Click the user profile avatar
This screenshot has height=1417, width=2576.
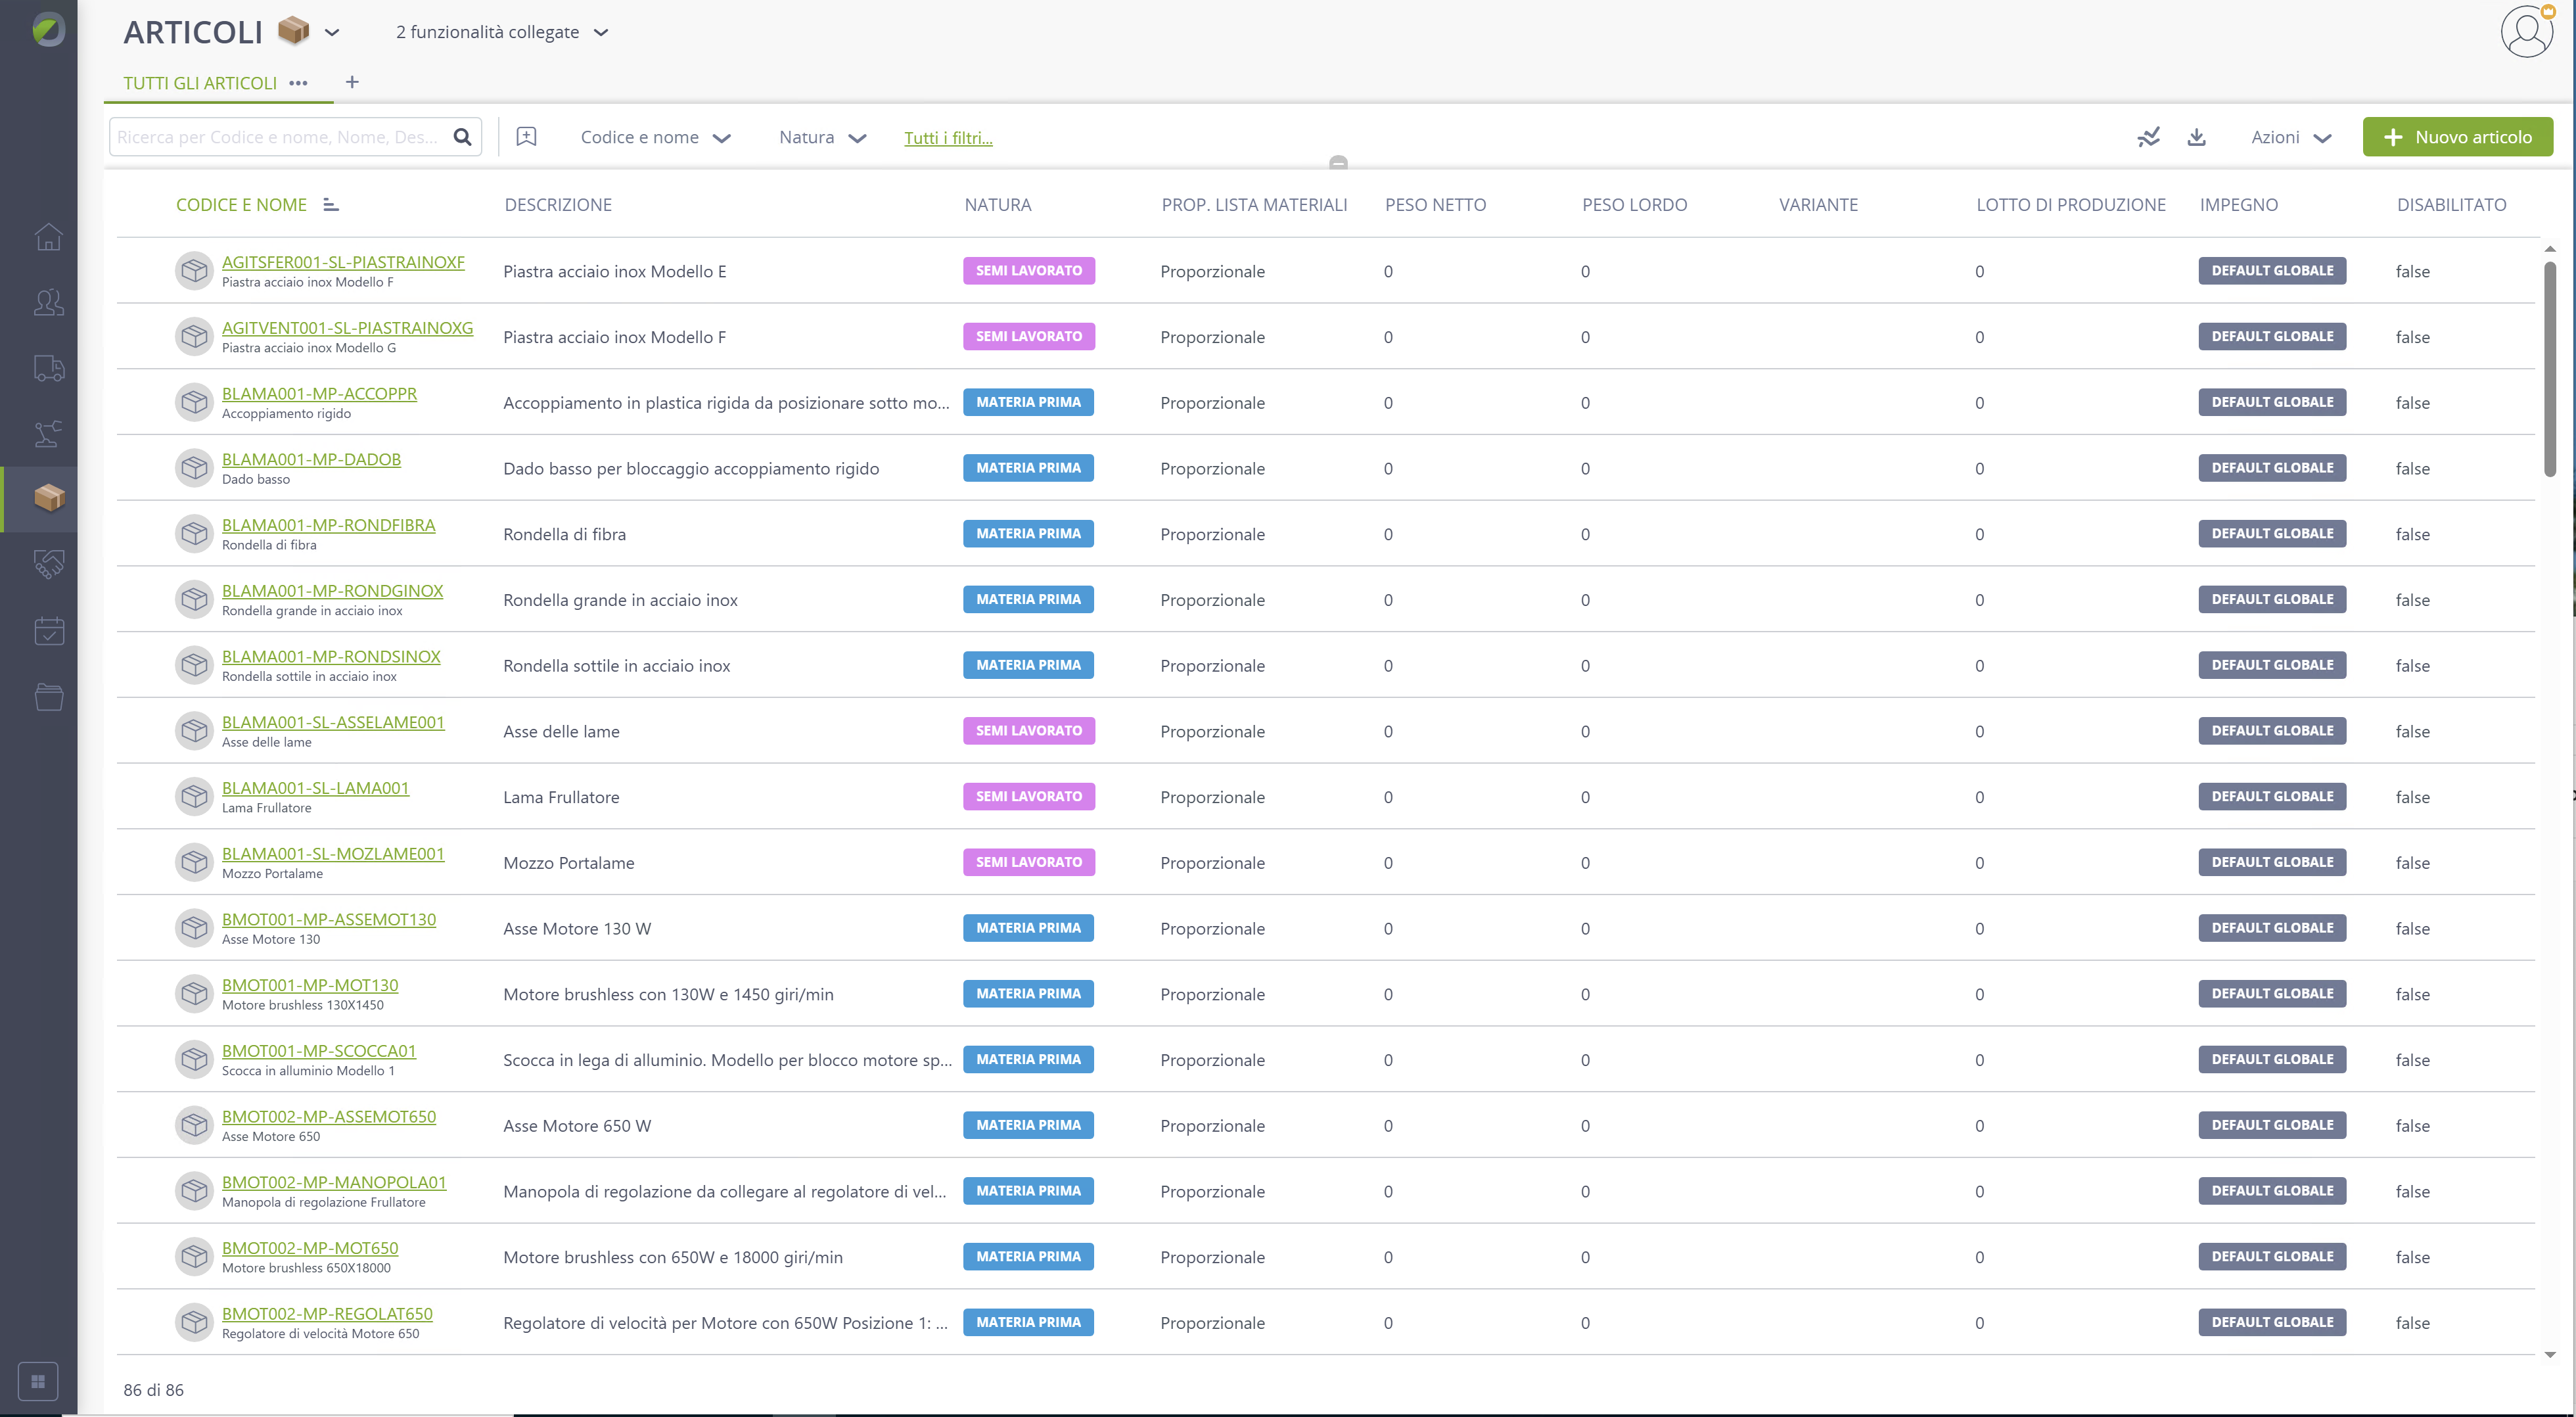click(x=2527, y=33)
